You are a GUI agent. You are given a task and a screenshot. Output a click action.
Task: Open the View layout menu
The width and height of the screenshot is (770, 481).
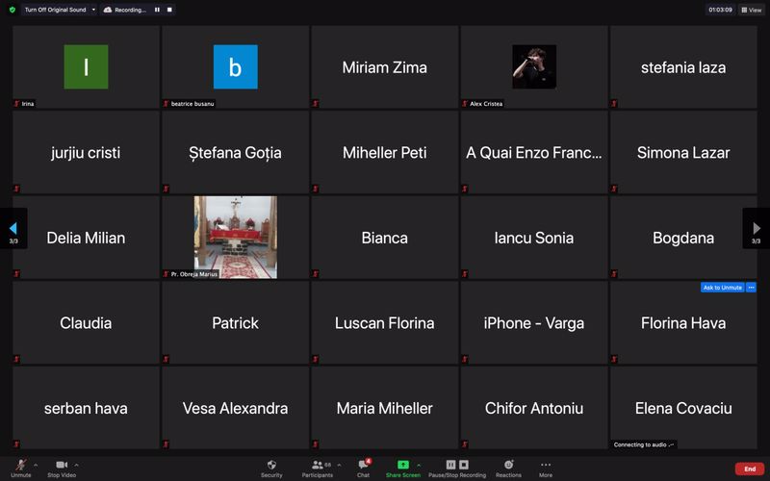(x=750, y=10)
